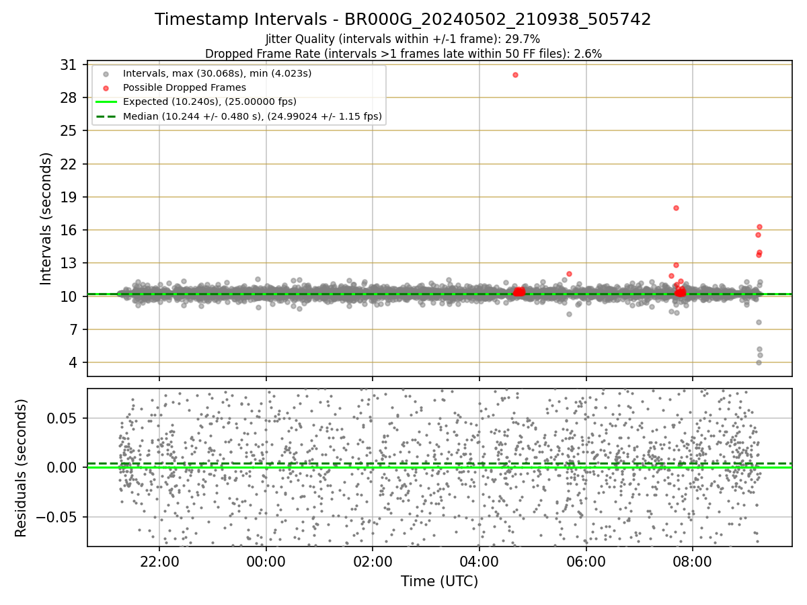
Task: Click the residuals tick label '0.00'
Action: coord(63,467)
